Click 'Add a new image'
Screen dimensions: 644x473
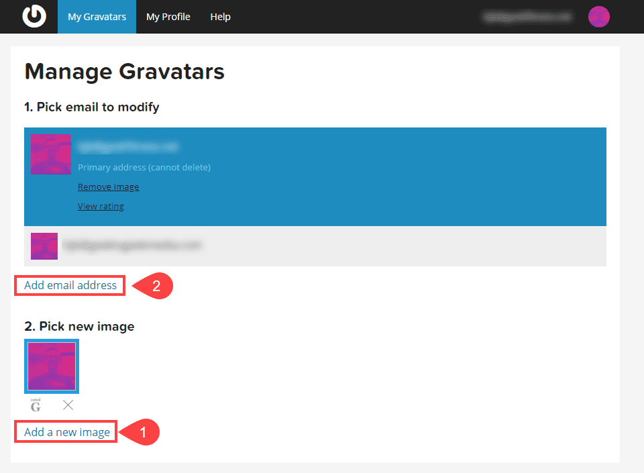tap(65, 432)
